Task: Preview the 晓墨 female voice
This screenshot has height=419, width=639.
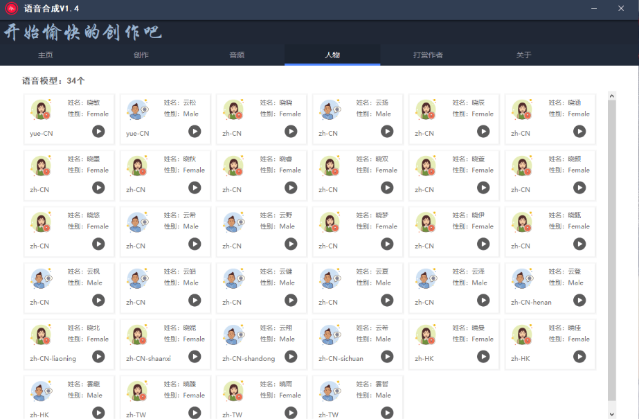Action: click(x=98, y=188)
